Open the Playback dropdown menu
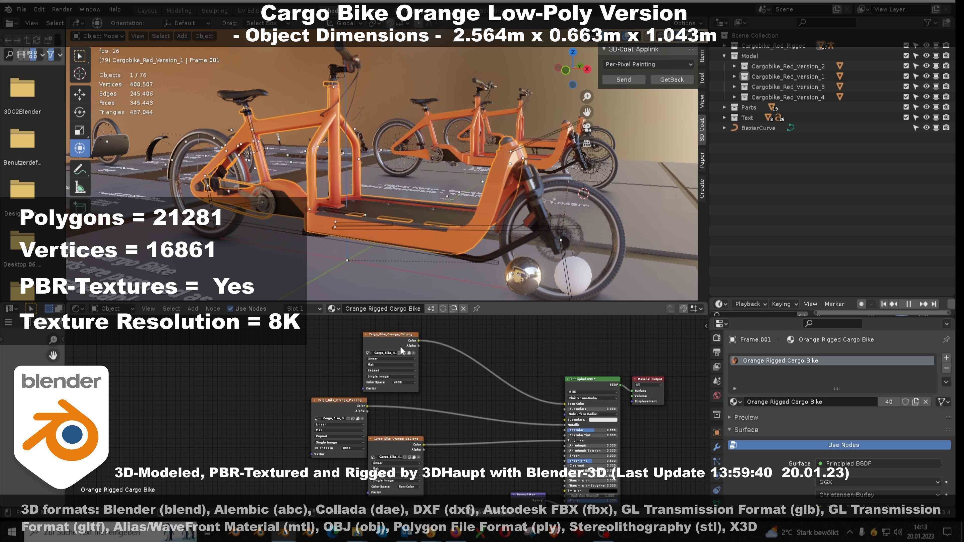Viewport: 964px width, 542px height. [x=750, y=304]
